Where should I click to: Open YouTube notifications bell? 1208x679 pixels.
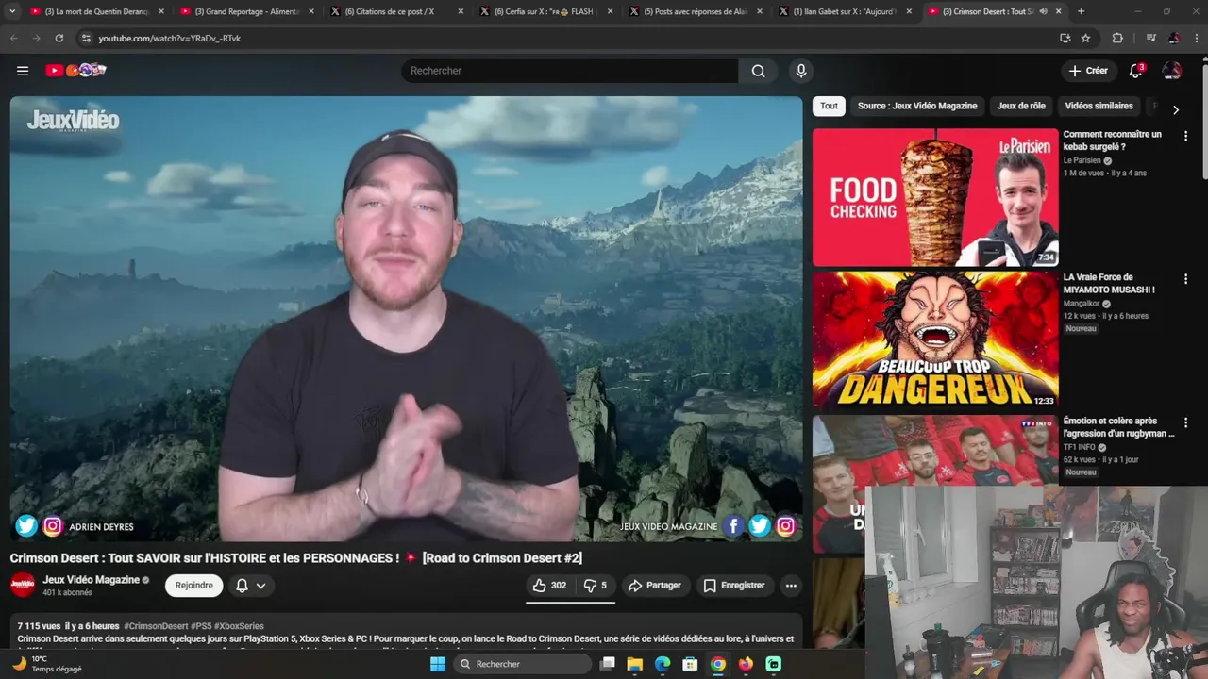coord(1135,71)
